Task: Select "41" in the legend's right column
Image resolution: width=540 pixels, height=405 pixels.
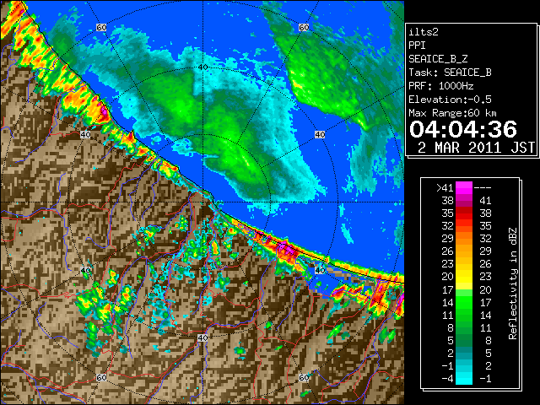Action: 485,201
